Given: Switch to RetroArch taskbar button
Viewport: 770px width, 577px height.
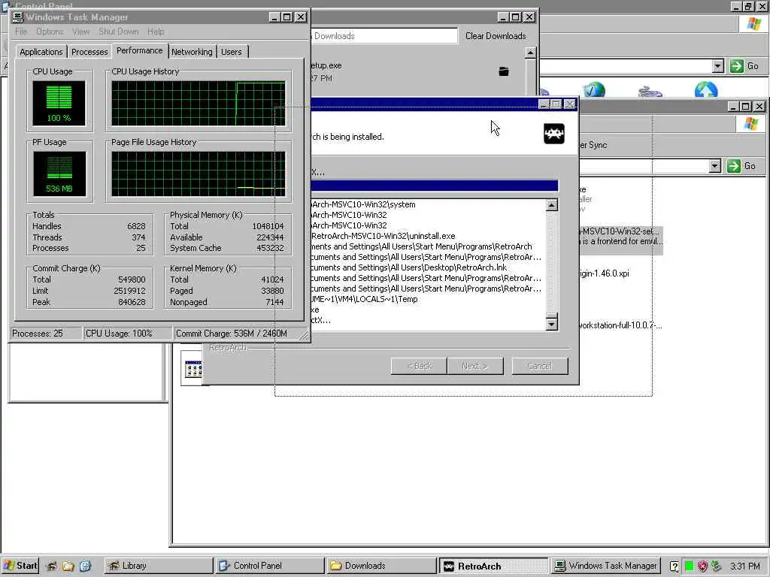Looking at the screenshot, I should (x=493, y=566).
